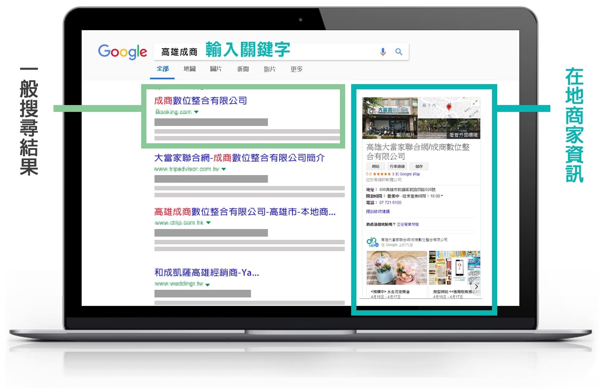
Task: Open the storefront photo labeled 顯示相片
Action: (x=390, y=118)
